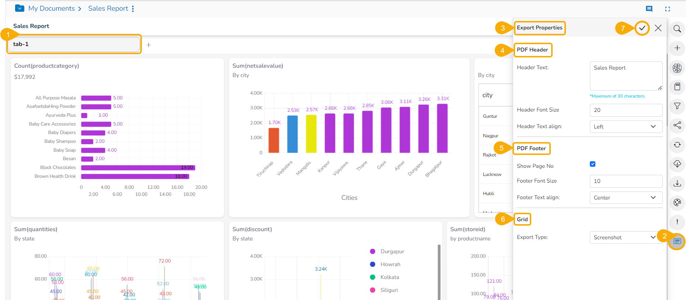Open the color palette theme icon
Image resolution: width=686 pixels, height=300 pixels.
pos(677,202)
